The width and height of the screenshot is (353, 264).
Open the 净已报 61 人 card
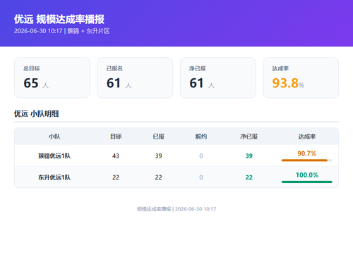(218, 77)
